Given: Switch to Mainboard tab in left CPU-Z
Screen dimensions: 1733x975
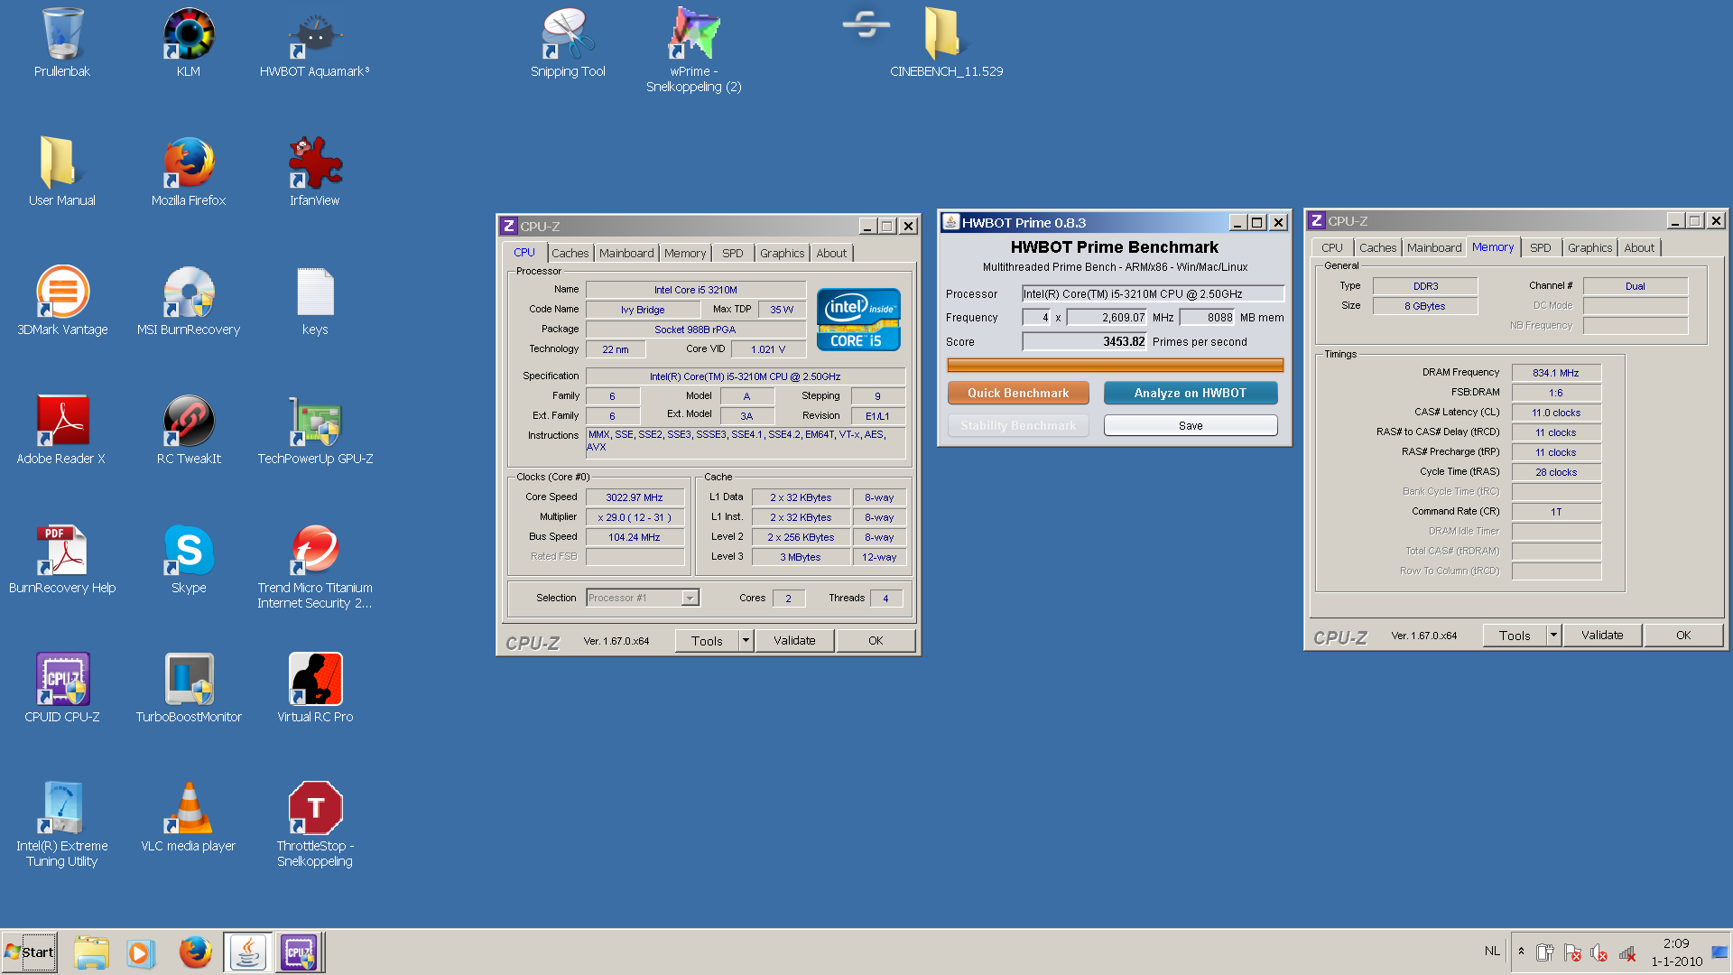Looking at the screenshot, I should tap(626, 254).
